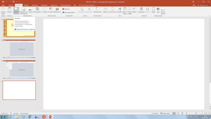Open the Таблица (Table) dropdown
The image size is (211, 119).
[9, 10]
